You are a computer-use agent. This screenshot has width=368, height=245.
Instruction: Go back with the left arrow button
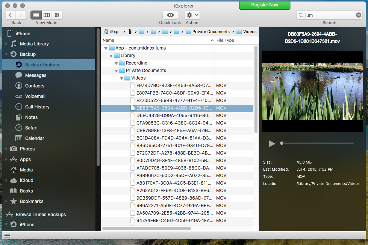coord(11,15)
